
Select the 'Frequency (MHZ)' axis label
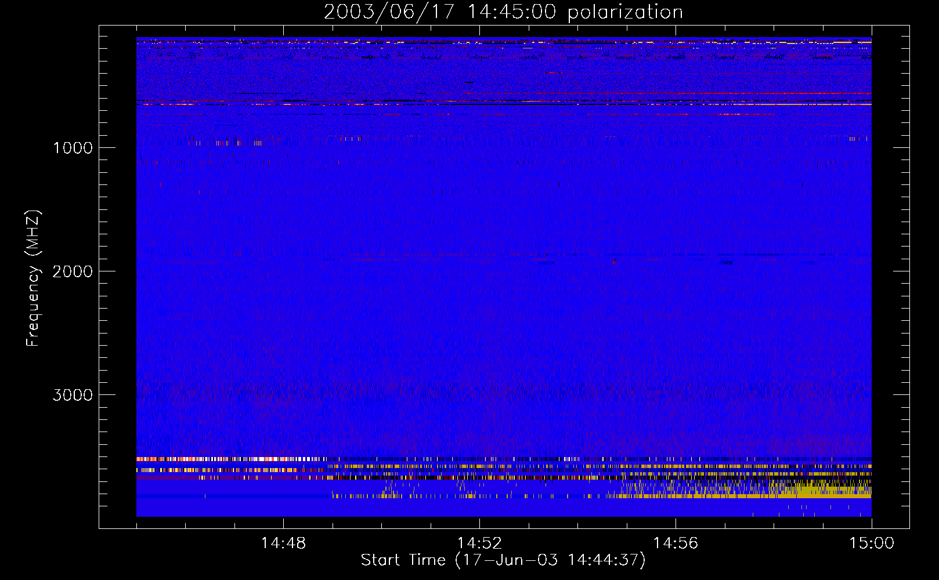[34, 278]
